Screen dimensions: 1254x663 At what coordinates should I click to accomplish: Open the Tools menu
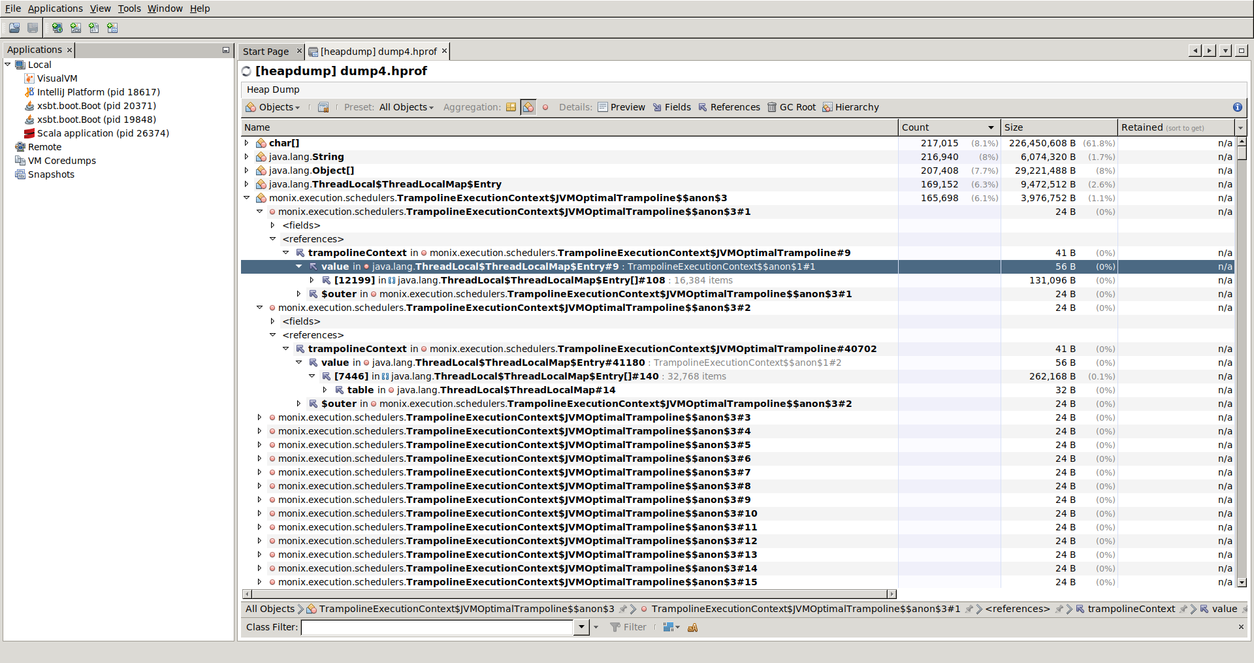tap(129, 8)
